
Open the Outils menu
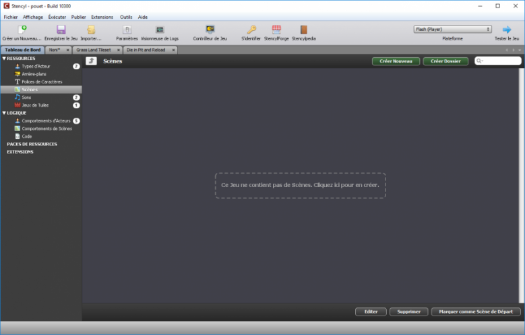pyautogui.click(x=126, y=17)
